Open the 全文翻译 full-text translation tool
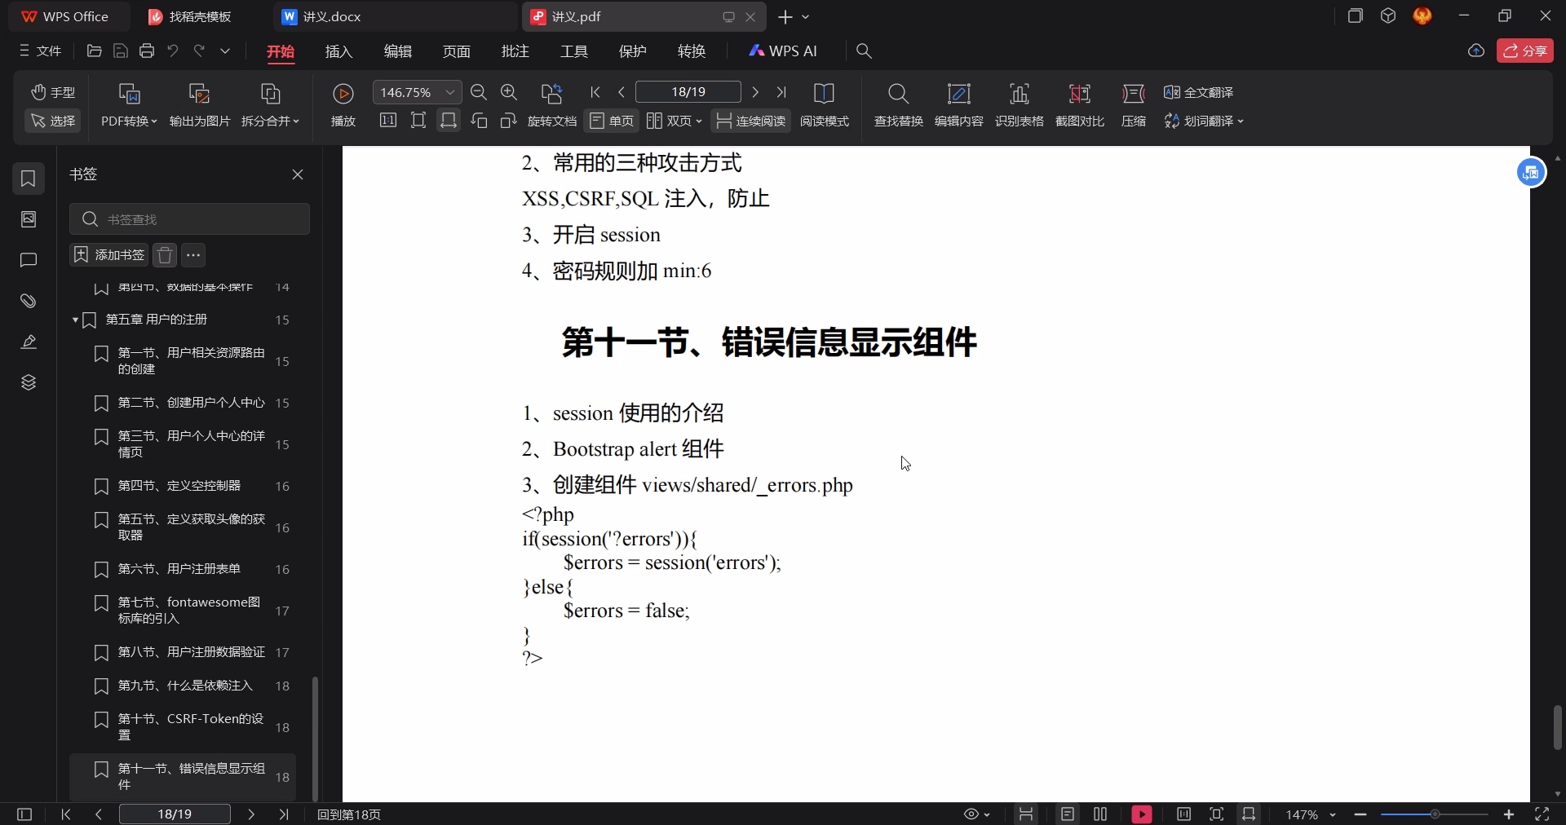Image resolution: width=1566 pixels, height=825 pixels. tap(1199, 92)
